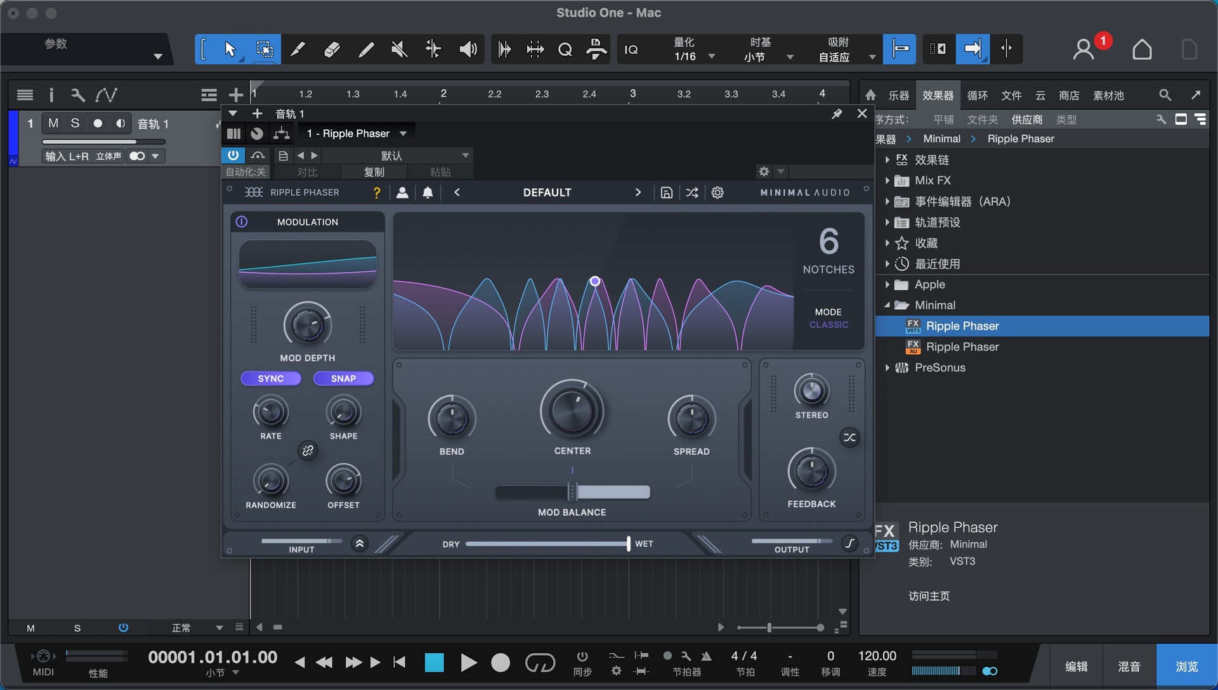Switch to the 循环 browser tab
The height and width of the screenshot is (690, 1218).
(x=977, y=95)
